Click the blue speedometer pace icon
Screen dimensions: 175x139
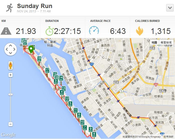[x=94, y=30]
